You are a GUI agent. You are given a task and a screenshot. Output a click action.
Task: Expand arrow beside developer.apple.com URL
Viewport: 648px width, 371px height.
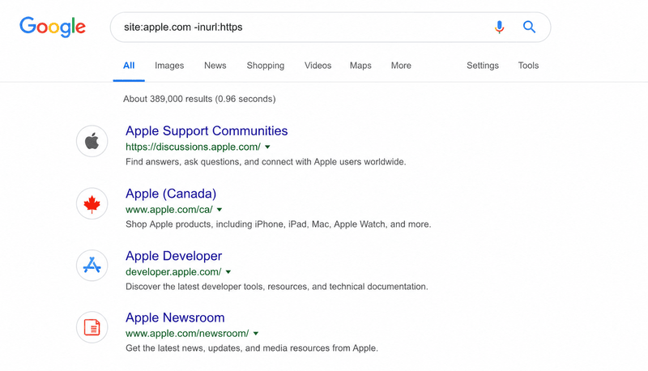point(228,272)
